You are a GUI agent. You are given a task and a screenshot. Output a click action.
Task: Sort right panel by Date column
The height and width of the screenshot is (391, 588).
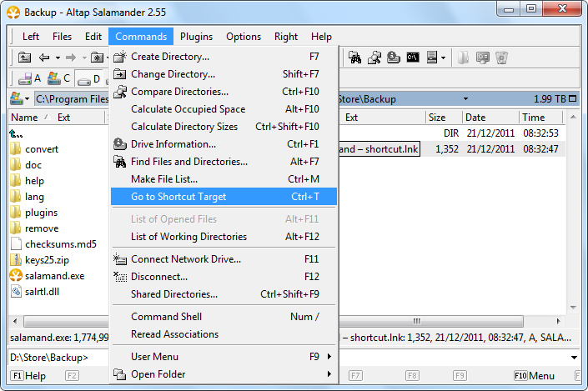point(490,118)
